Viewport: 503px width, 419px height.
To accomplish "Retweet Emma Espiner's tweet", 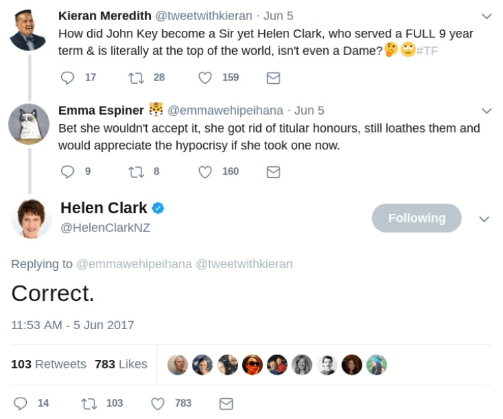I will point(135,171).
